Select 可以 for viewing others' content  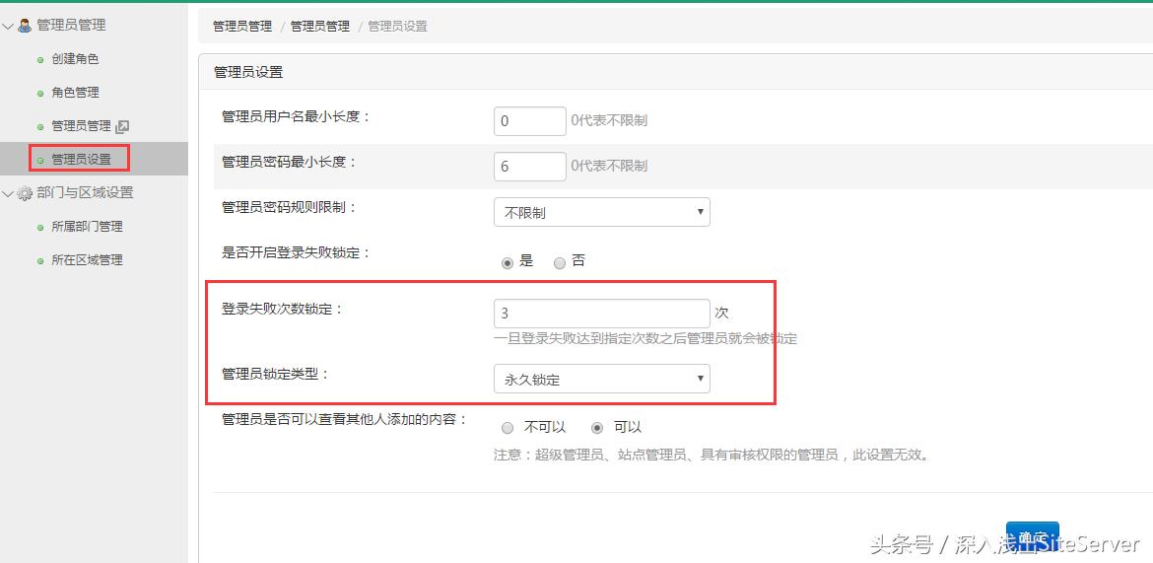(x=598, y=428)
